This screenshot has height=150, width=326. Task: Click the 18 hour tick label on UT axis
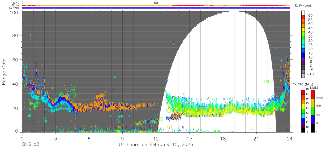pos(223,138)
